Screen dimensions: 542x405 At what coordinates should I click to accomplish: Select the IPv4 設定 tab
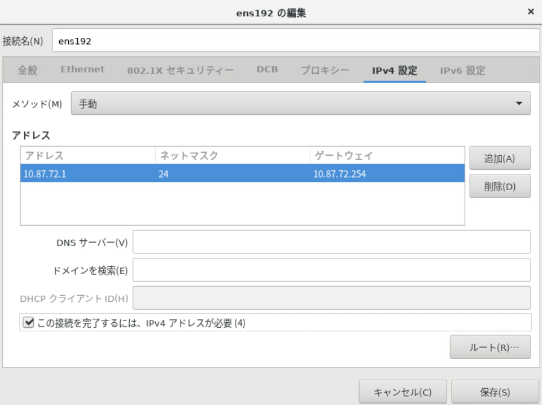[394, 71]
